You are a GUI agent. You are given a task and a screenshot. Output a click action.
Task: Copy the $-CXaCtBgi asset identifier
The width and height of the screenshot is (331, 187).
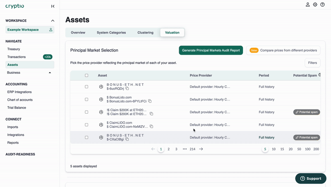click(127, 139)
